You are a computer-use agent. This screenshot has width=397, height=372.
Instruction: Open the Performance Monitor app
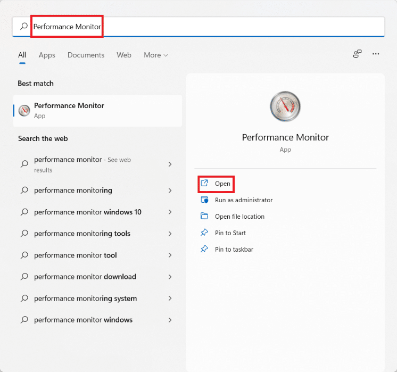pos(222,184)
